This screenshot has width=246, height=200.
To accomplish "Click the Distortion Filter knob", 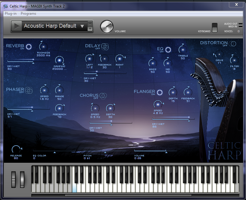I will [234, 60].
